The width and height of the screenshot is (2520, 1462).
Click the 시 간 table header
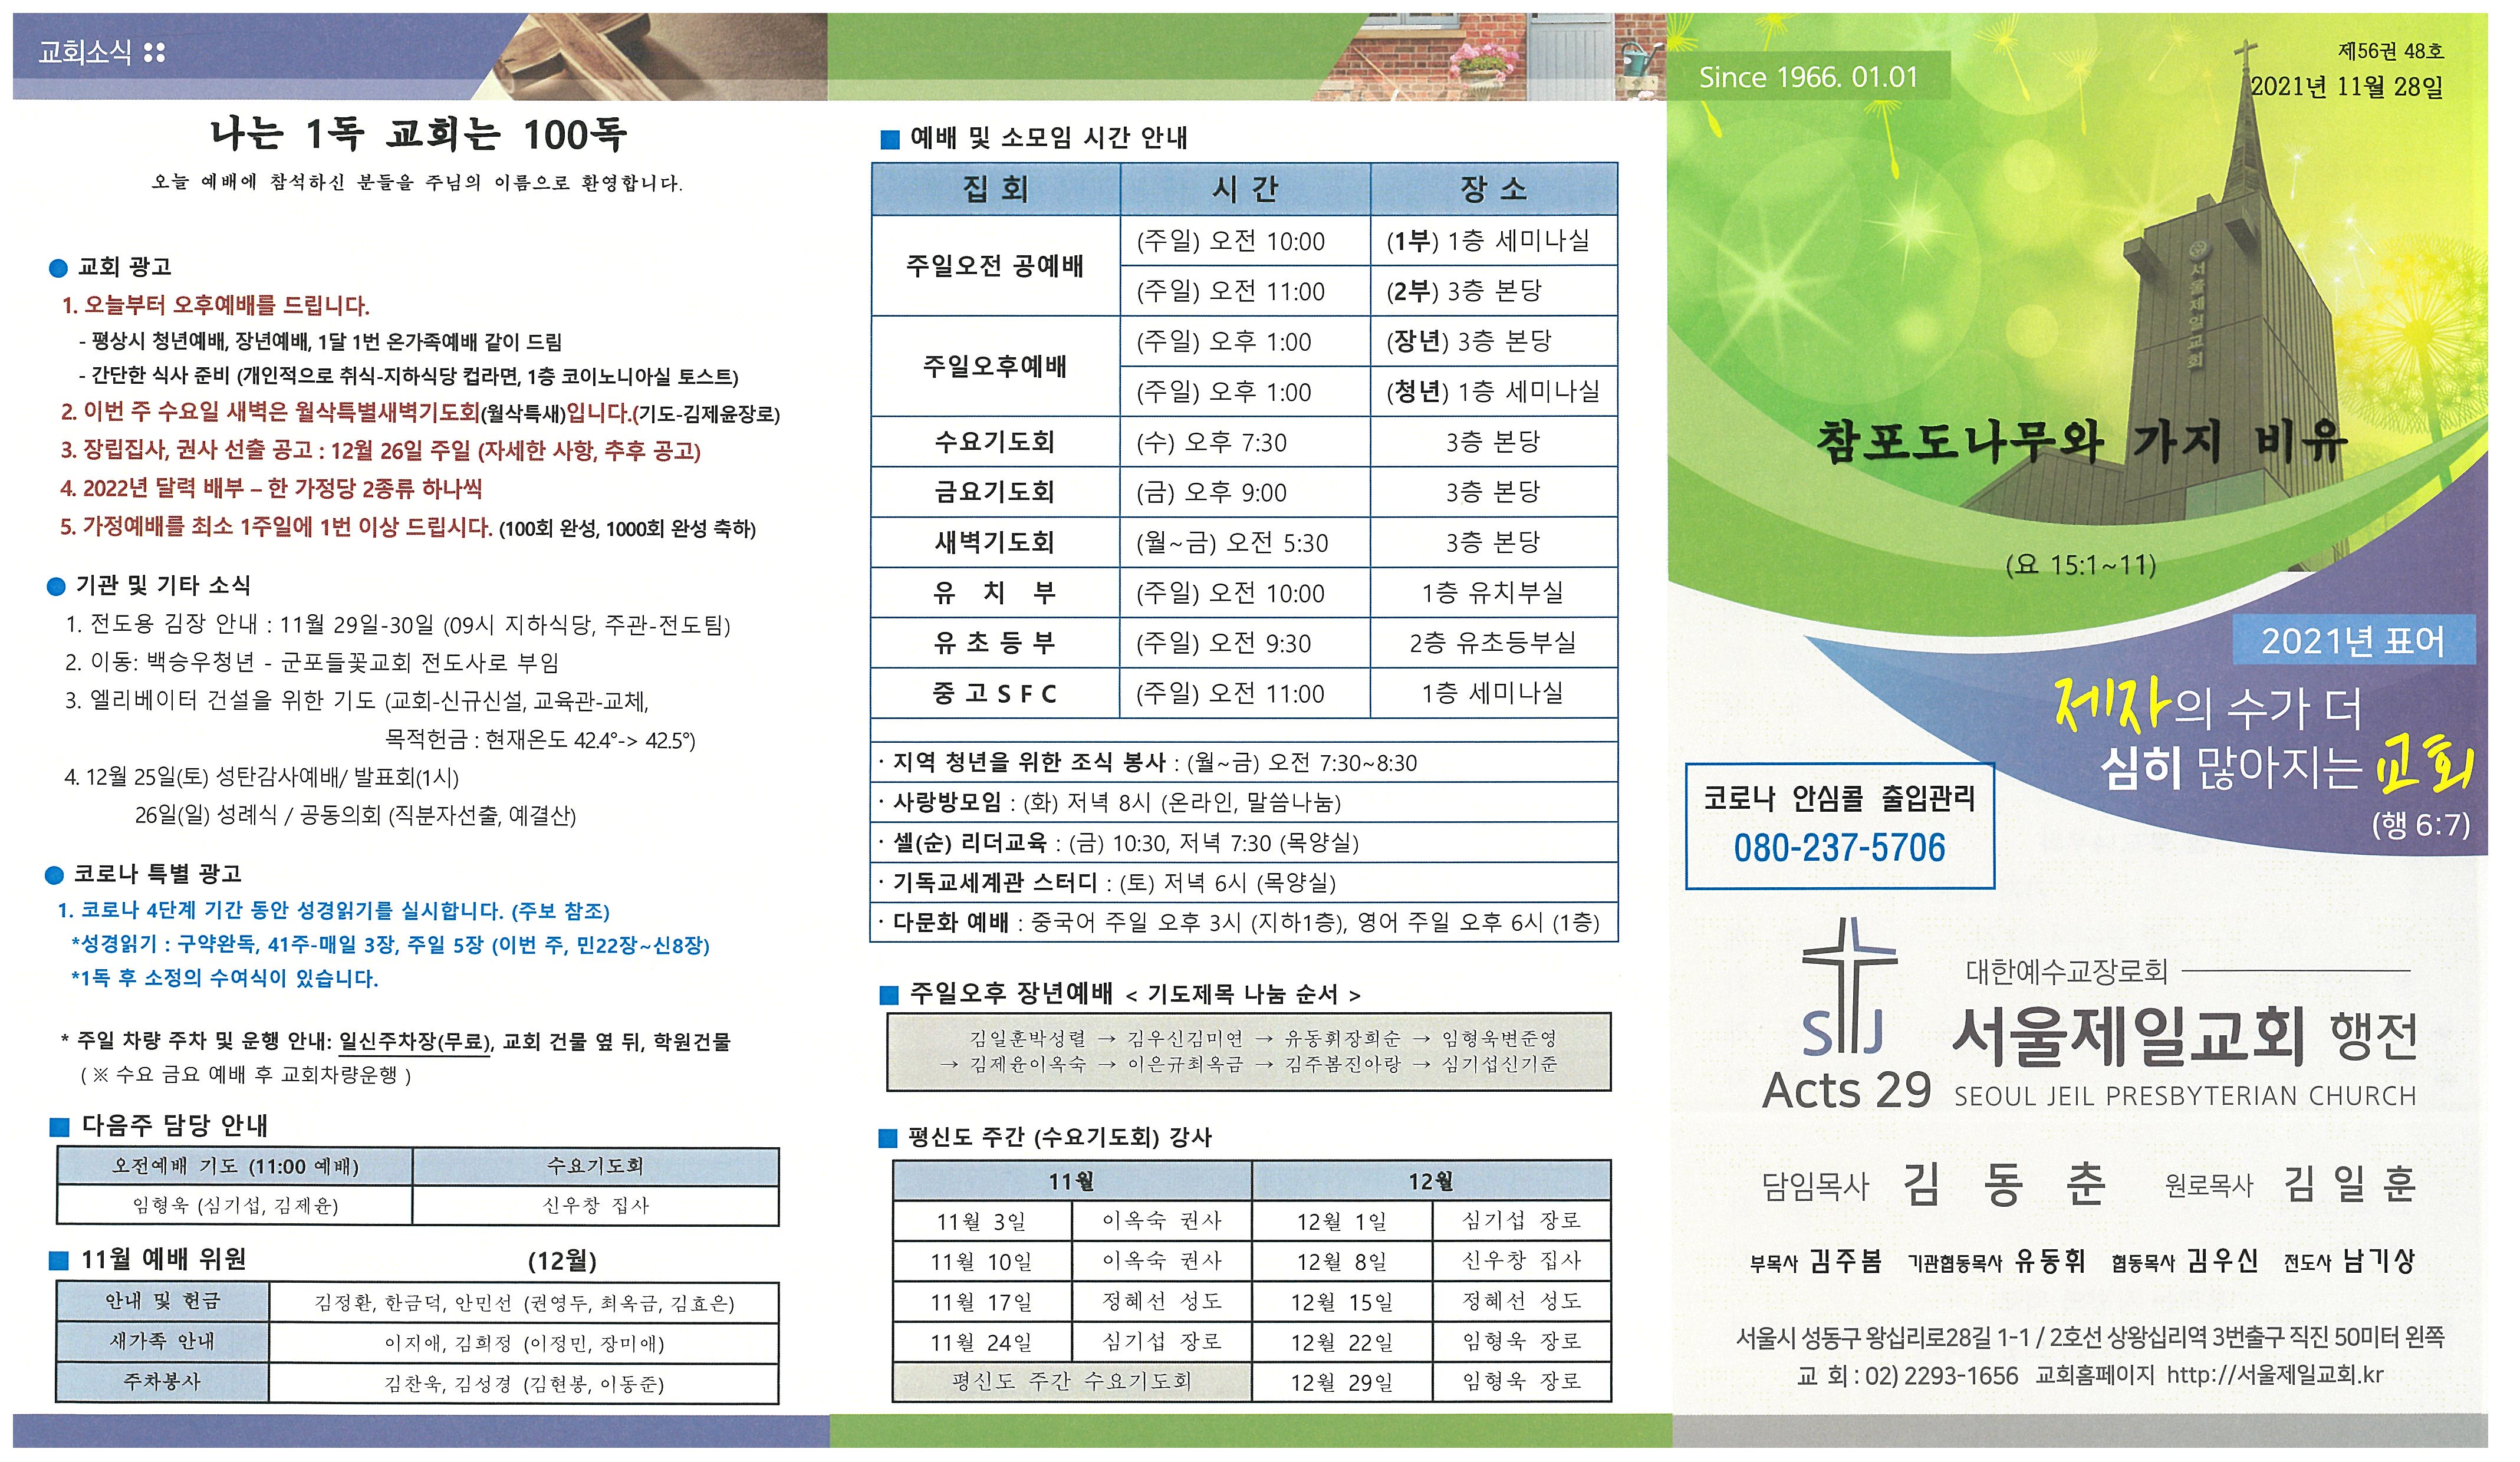click(1245, 189)
